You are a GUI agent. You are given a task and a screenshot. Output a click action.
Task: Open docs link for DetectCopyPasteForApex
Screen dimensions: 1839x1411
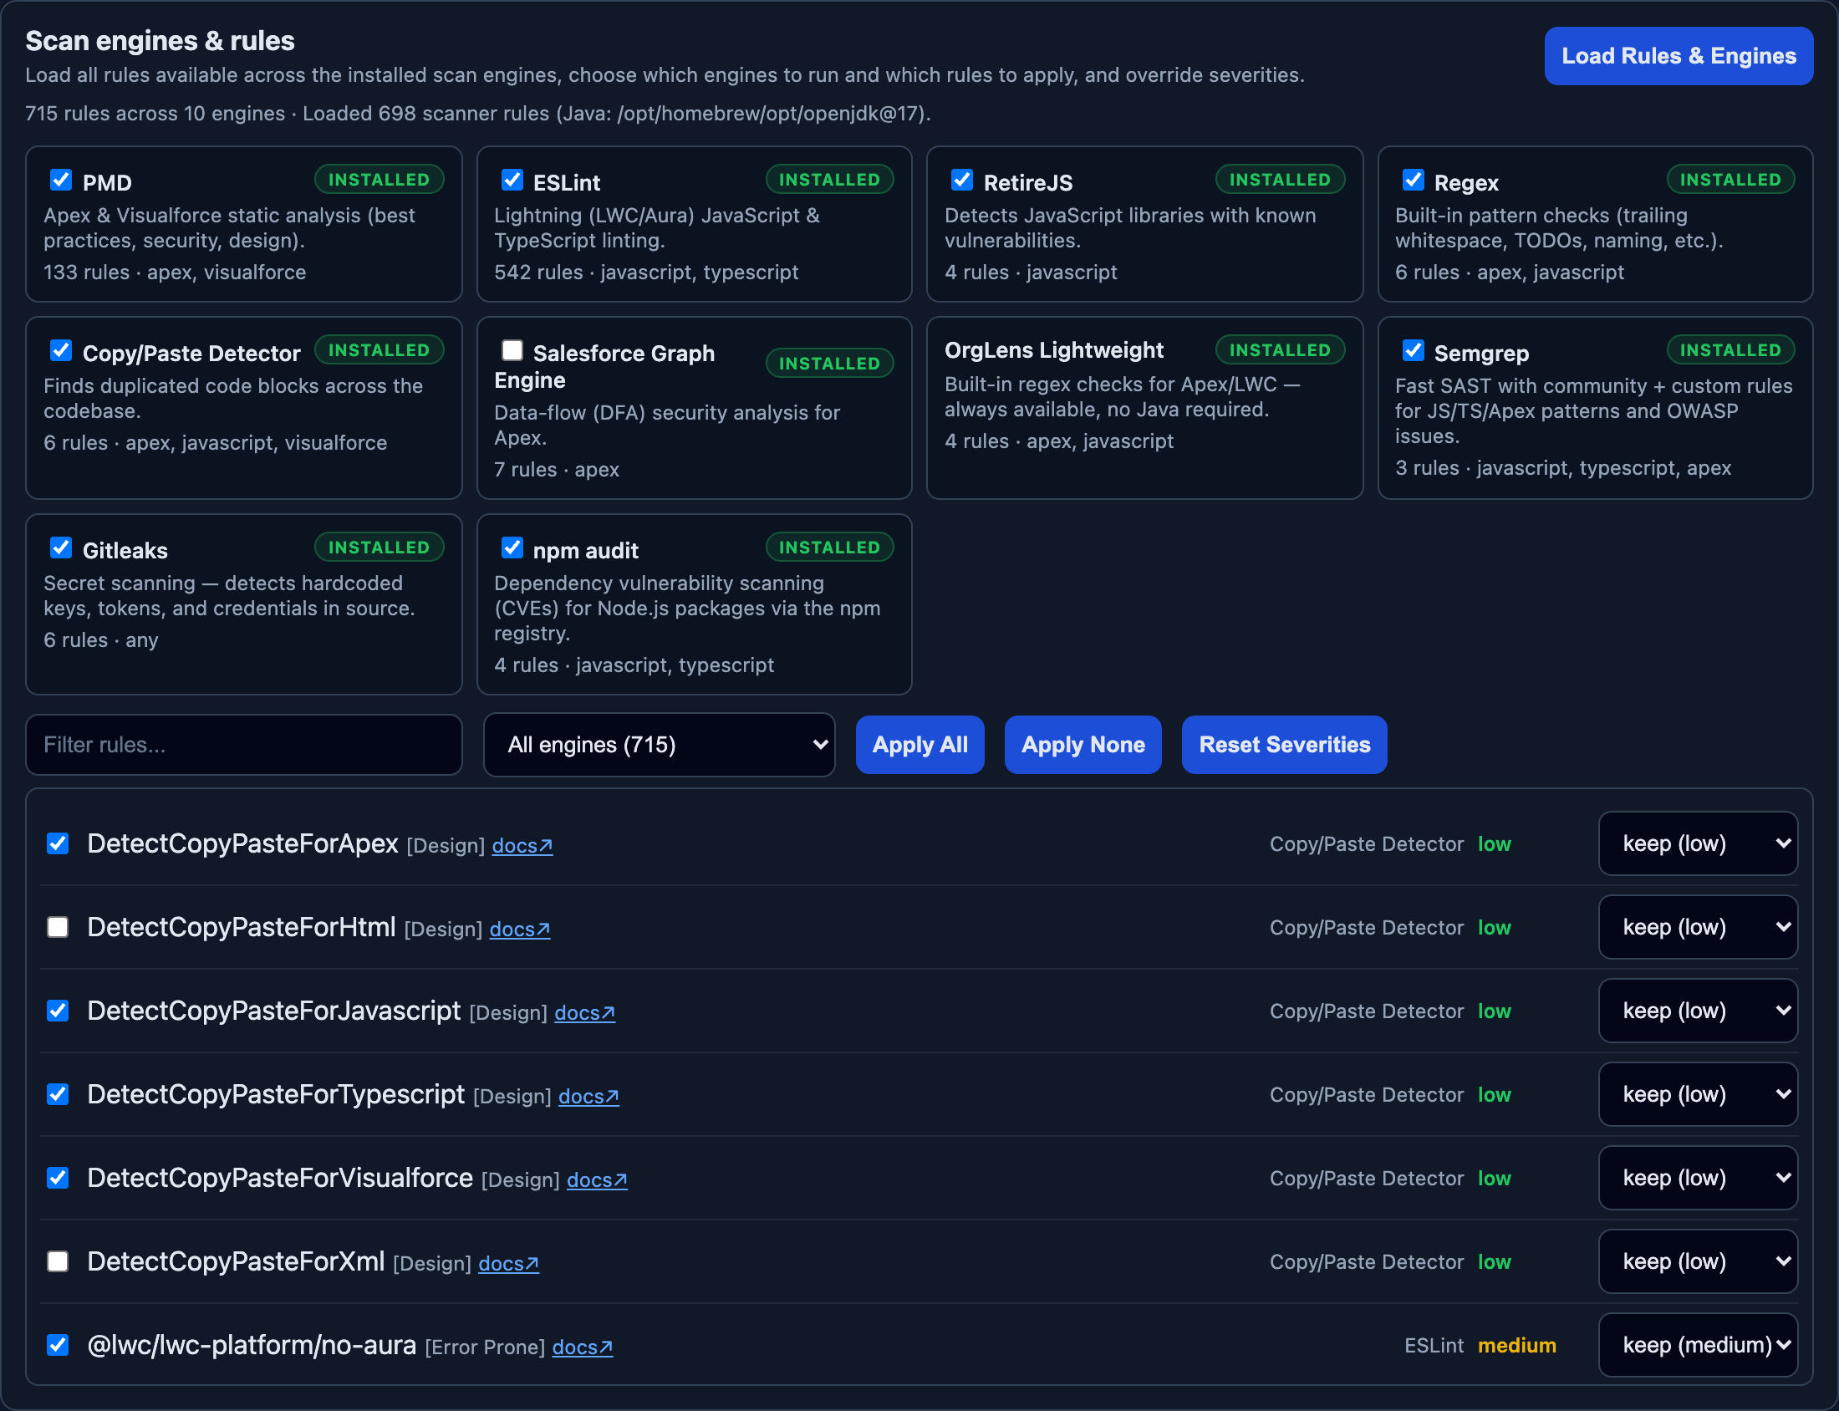point(522,846)
